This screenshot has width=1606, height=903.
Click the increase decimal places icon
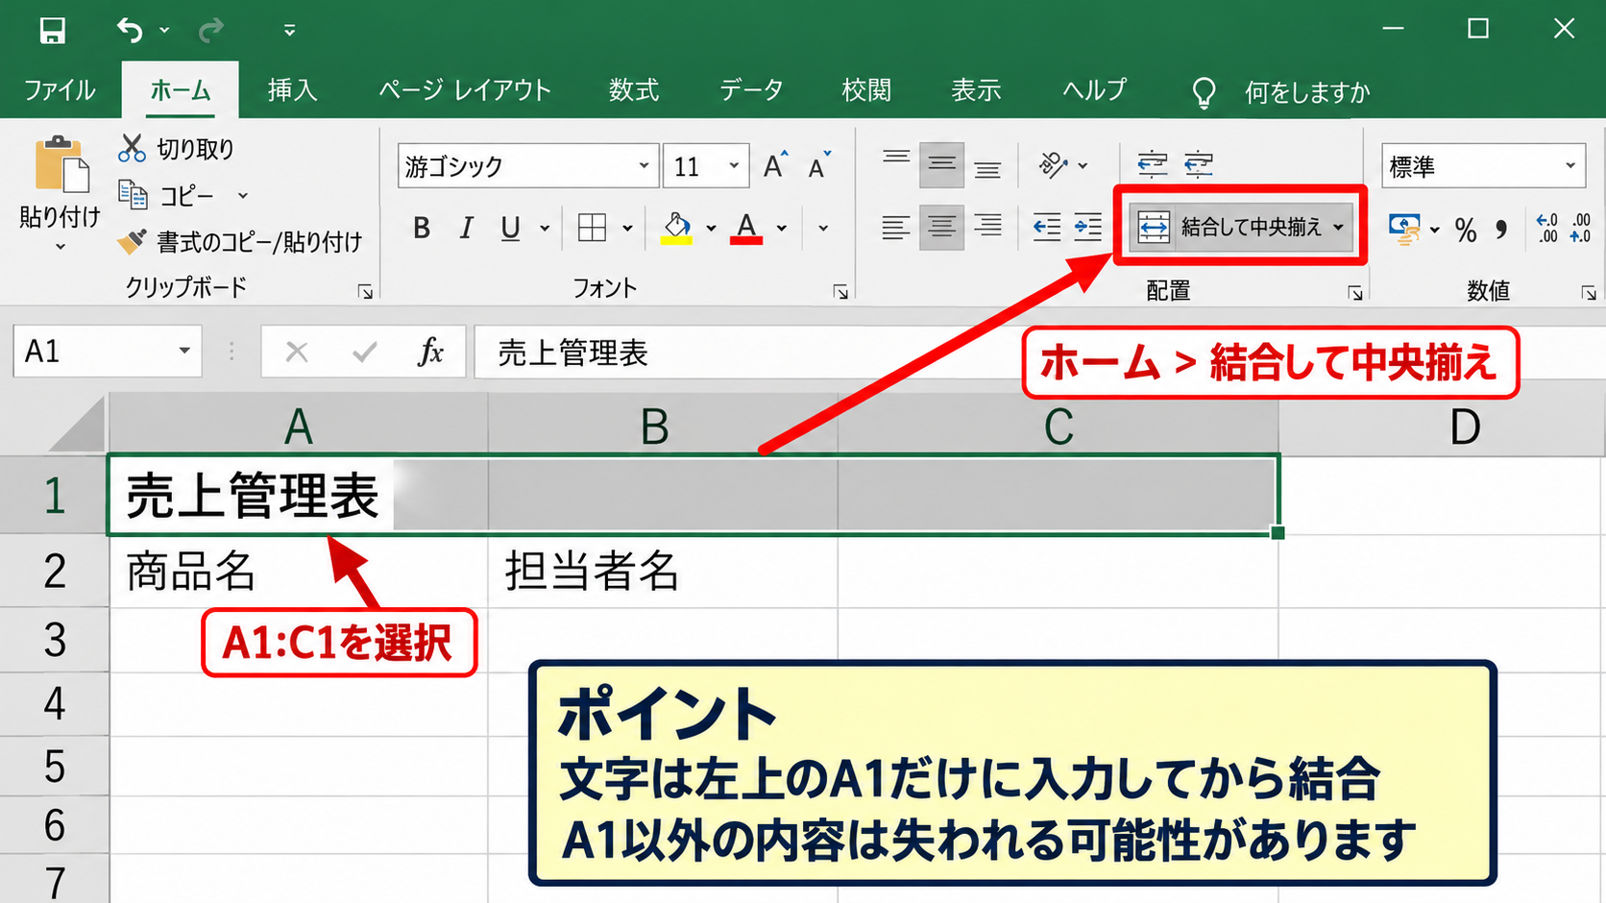point(1547,229)
